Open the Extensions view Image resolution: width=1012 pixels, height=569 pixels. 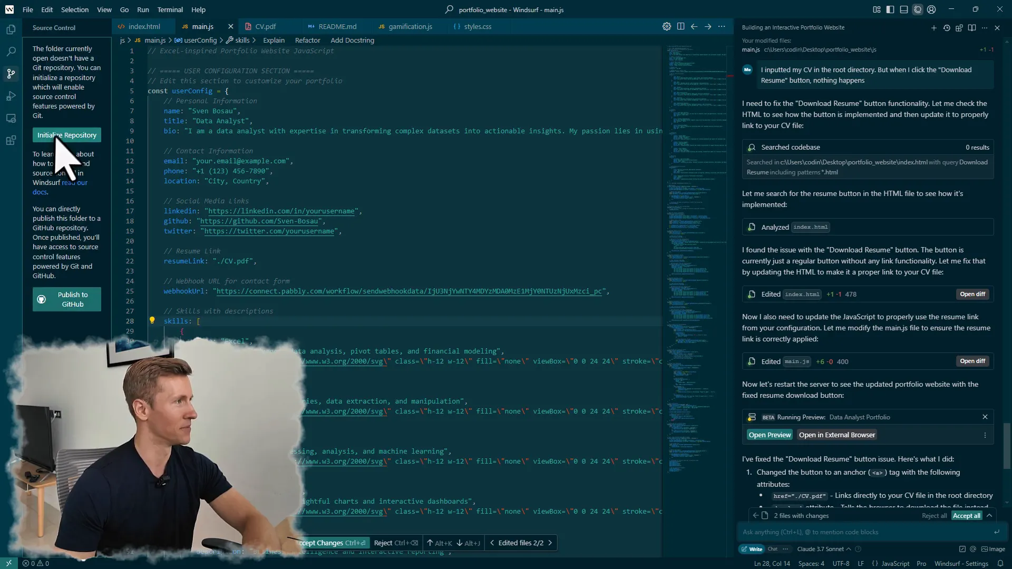pos(11,140)
